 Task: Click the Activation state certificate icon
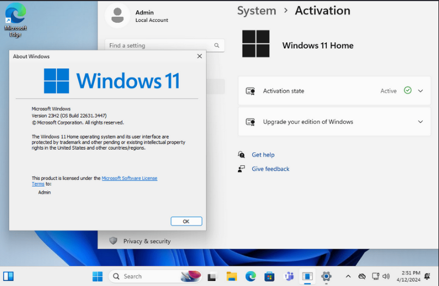tap(250, 91)
